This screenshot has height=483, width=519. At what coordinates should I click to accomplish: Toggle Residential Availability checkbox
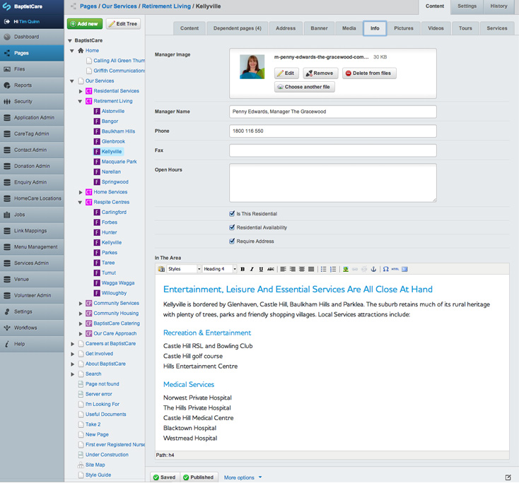(x=232, y=227)
